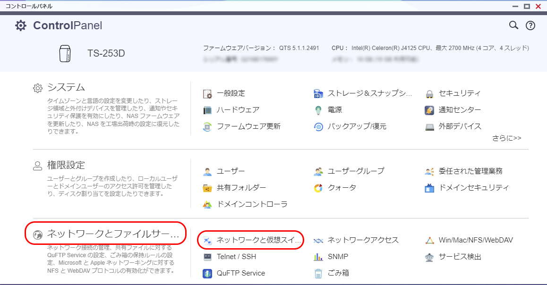
Task: Open 電源 power settings
Action: point(334,110)
